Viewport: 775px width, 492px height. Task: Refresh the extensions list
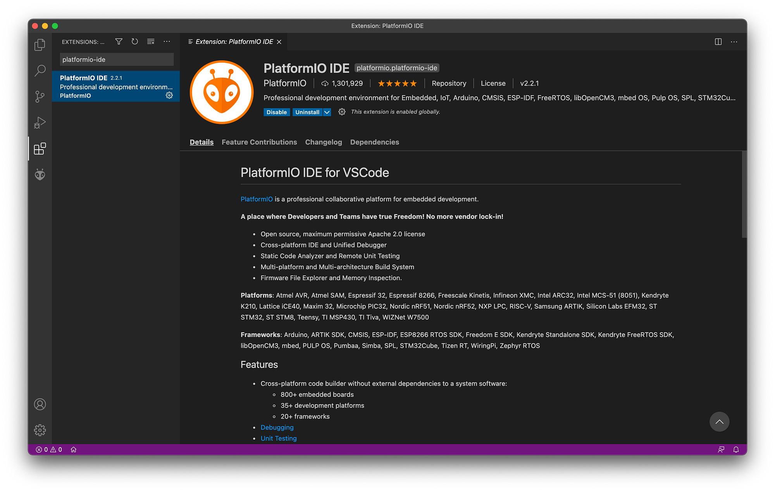tap(135, 41)
